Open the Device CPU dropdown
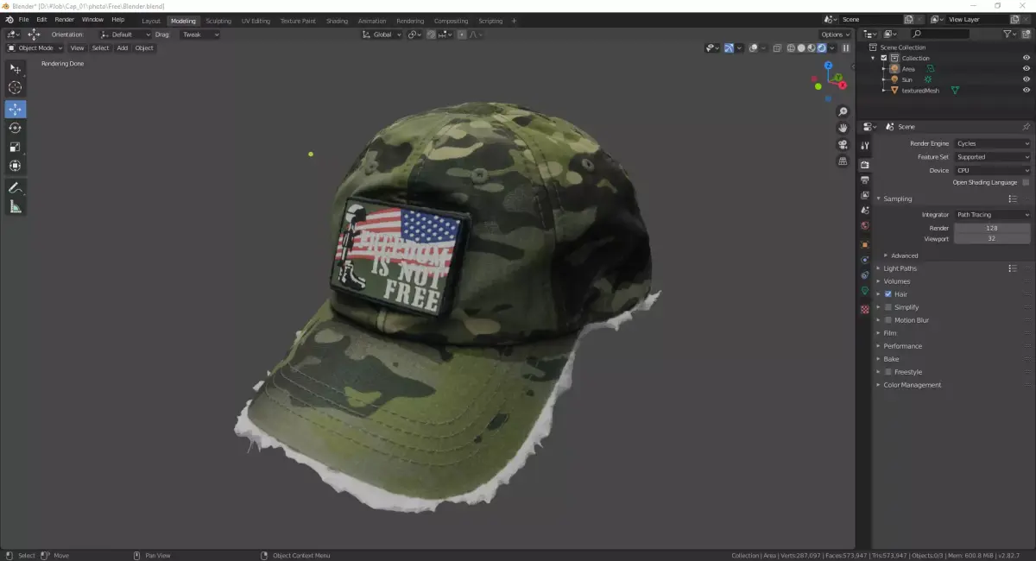This screenshot has height=561, width=1036. pyautogui.click(x=992, y=170)
